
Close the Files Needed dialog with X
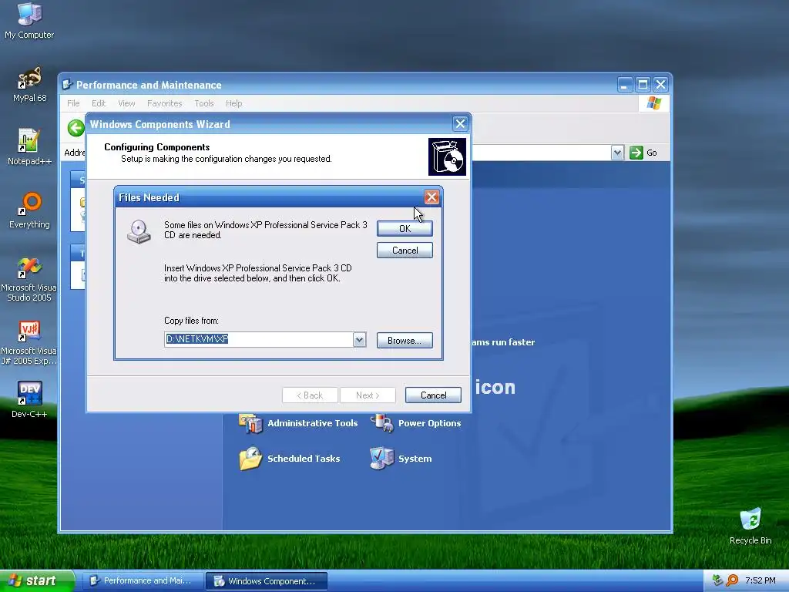point(431,197)
